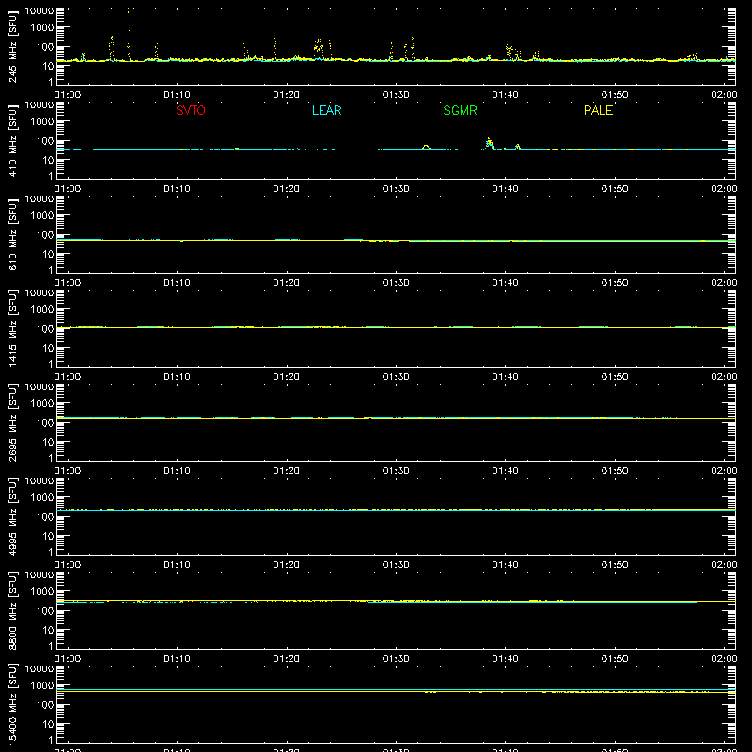Select the 410 MHz [SFU] axis title

click(x=13, y=140)
